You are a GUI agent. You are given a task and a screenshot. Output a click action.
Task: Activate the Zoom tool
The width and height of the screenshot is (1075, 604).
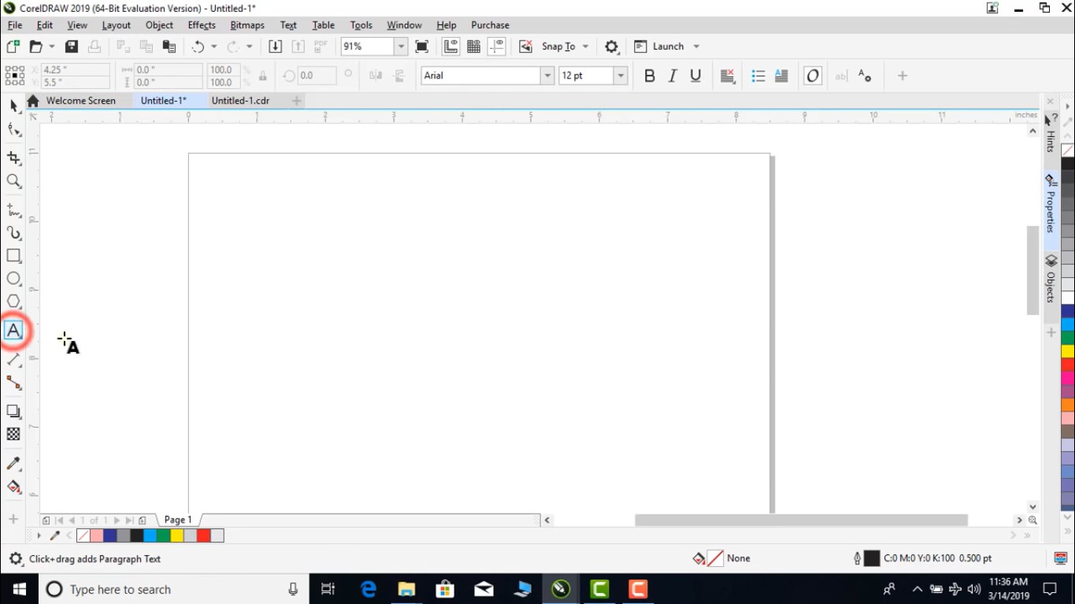13,181
